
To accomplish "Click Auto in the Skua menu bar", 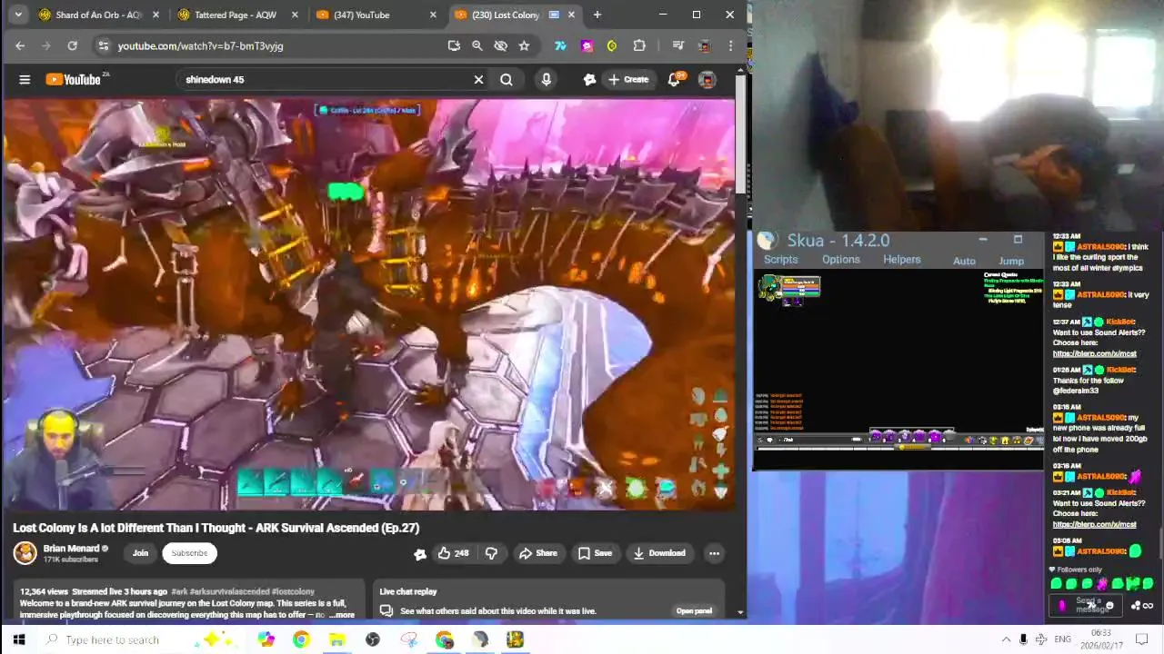I will (964, 262).
